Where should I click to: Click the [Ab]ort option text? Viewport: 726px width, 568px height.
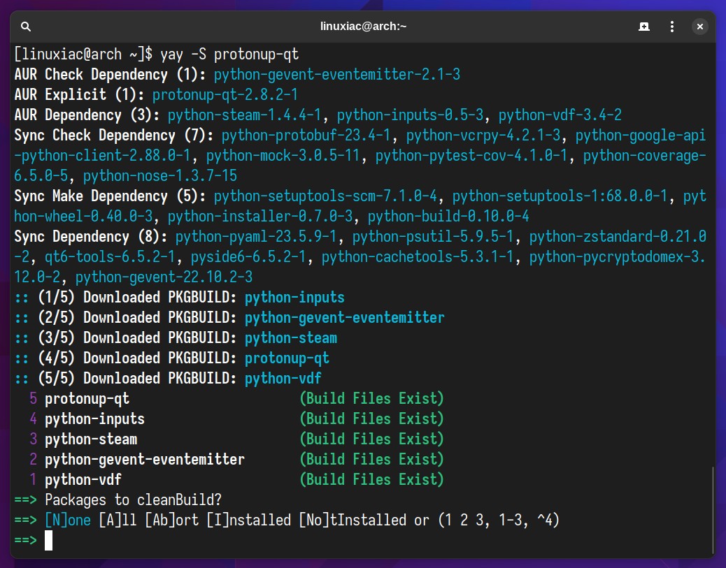pyautogui.click(x=172, y=520)
